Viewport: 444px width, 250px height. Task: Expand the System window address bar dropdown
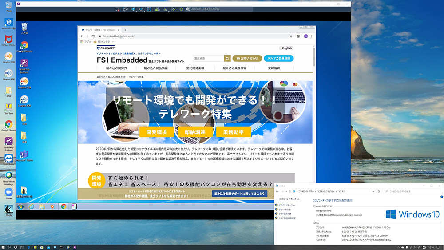tap(373, 192)
